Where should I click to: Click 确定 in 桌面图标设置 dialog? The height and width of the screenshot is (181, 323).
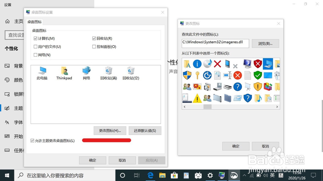pos(92,160)
